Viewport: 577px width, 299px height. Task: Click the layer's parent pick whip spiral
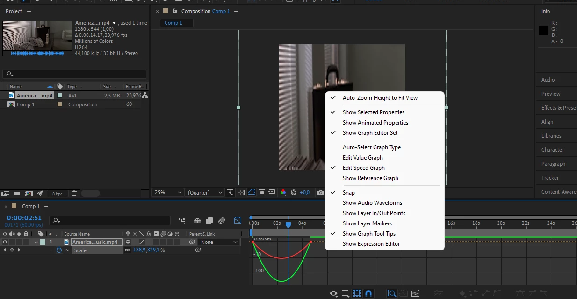point(192,242)
